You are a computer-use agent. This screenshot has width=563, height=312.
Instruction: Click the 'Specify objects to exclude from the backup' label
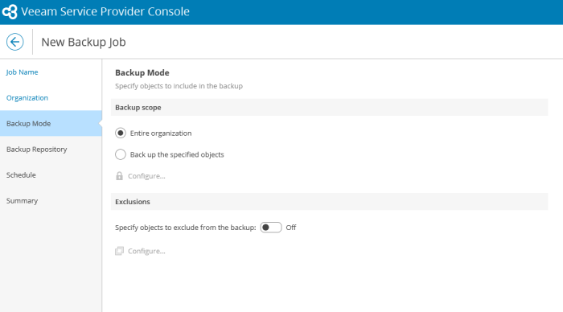186,228
